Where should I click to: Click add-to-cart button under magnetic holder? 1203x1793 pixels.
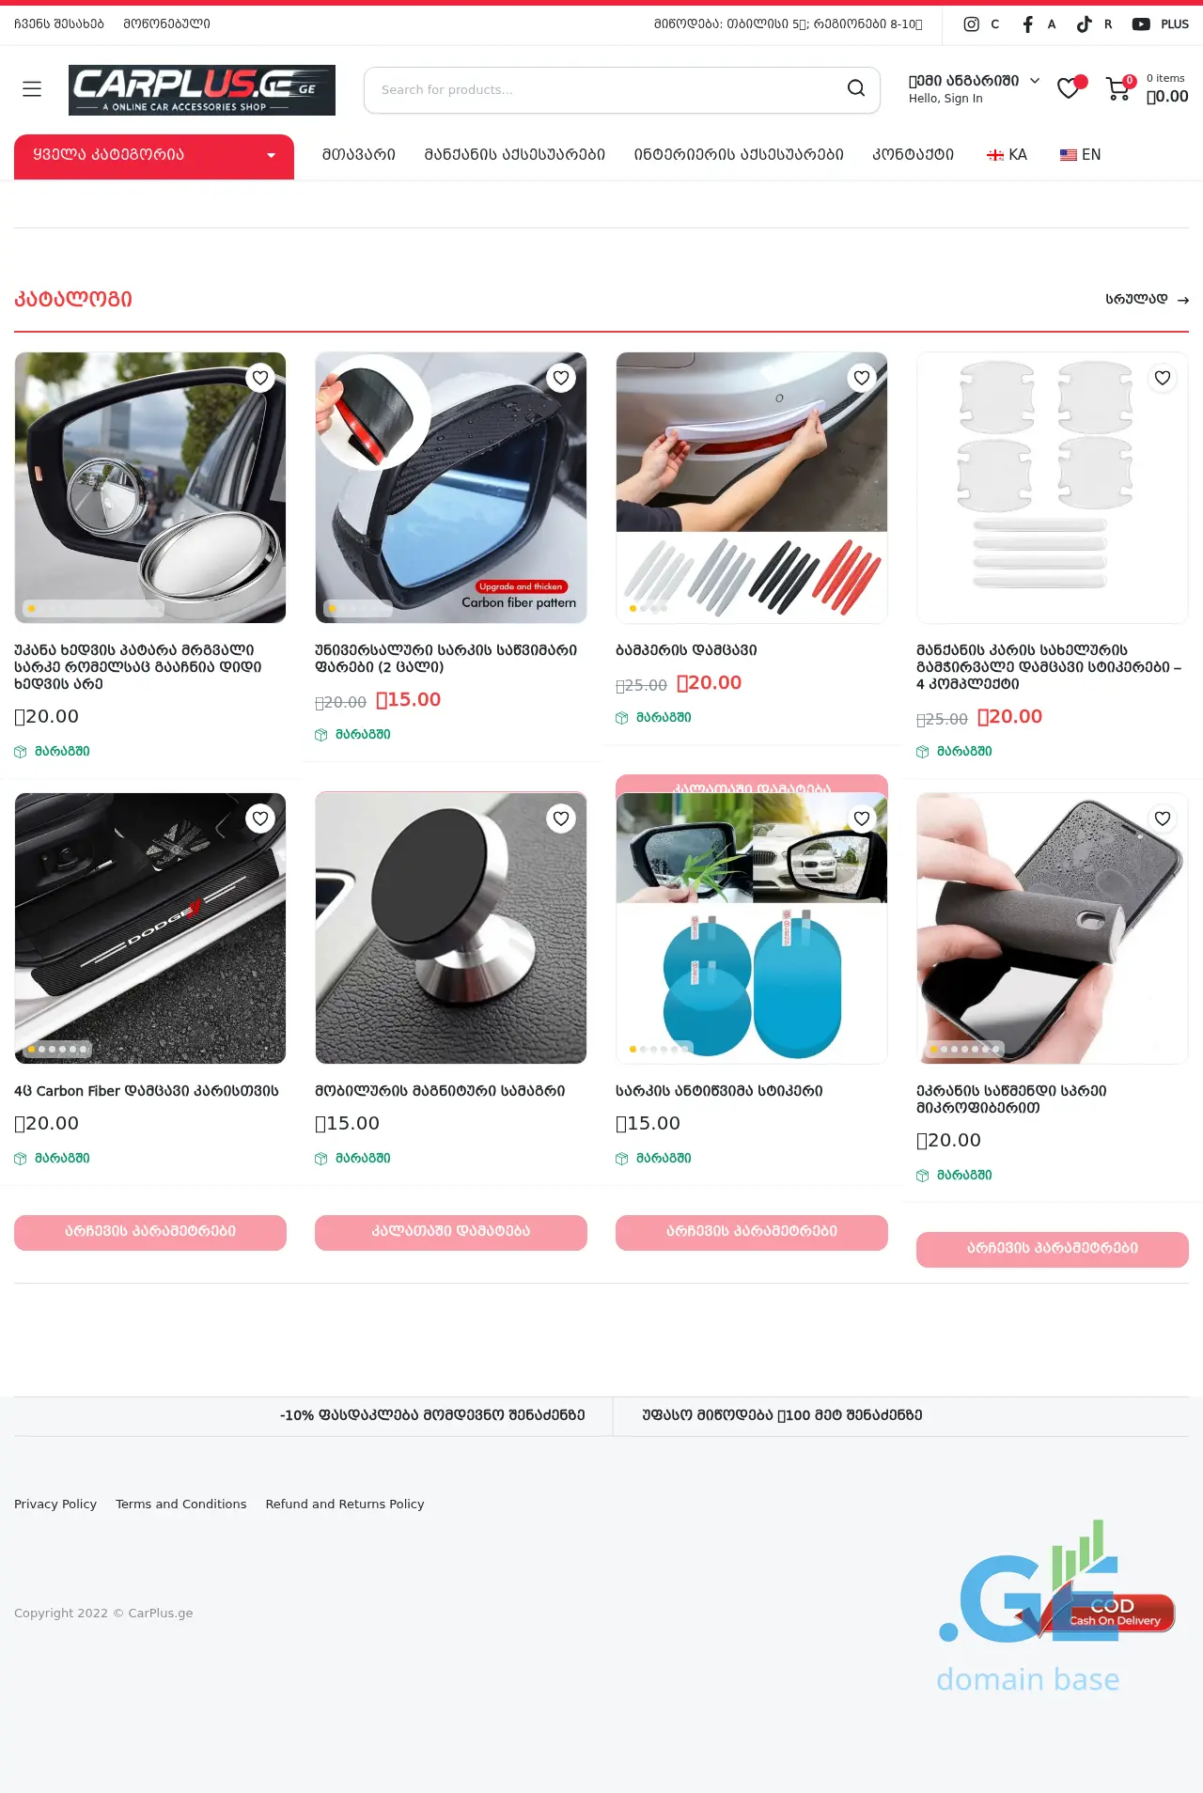pos(451,1232)
